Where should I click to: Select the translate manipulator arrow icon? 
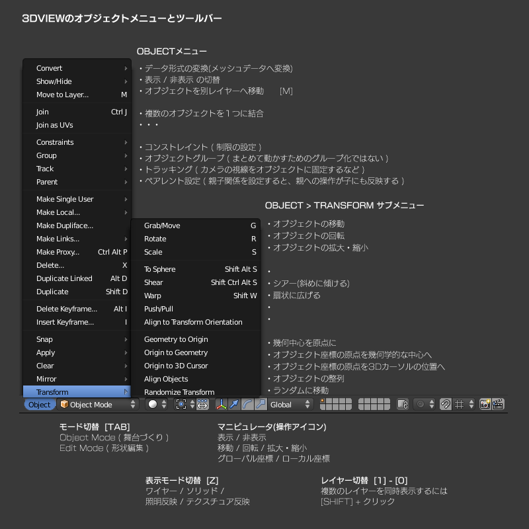234,405
